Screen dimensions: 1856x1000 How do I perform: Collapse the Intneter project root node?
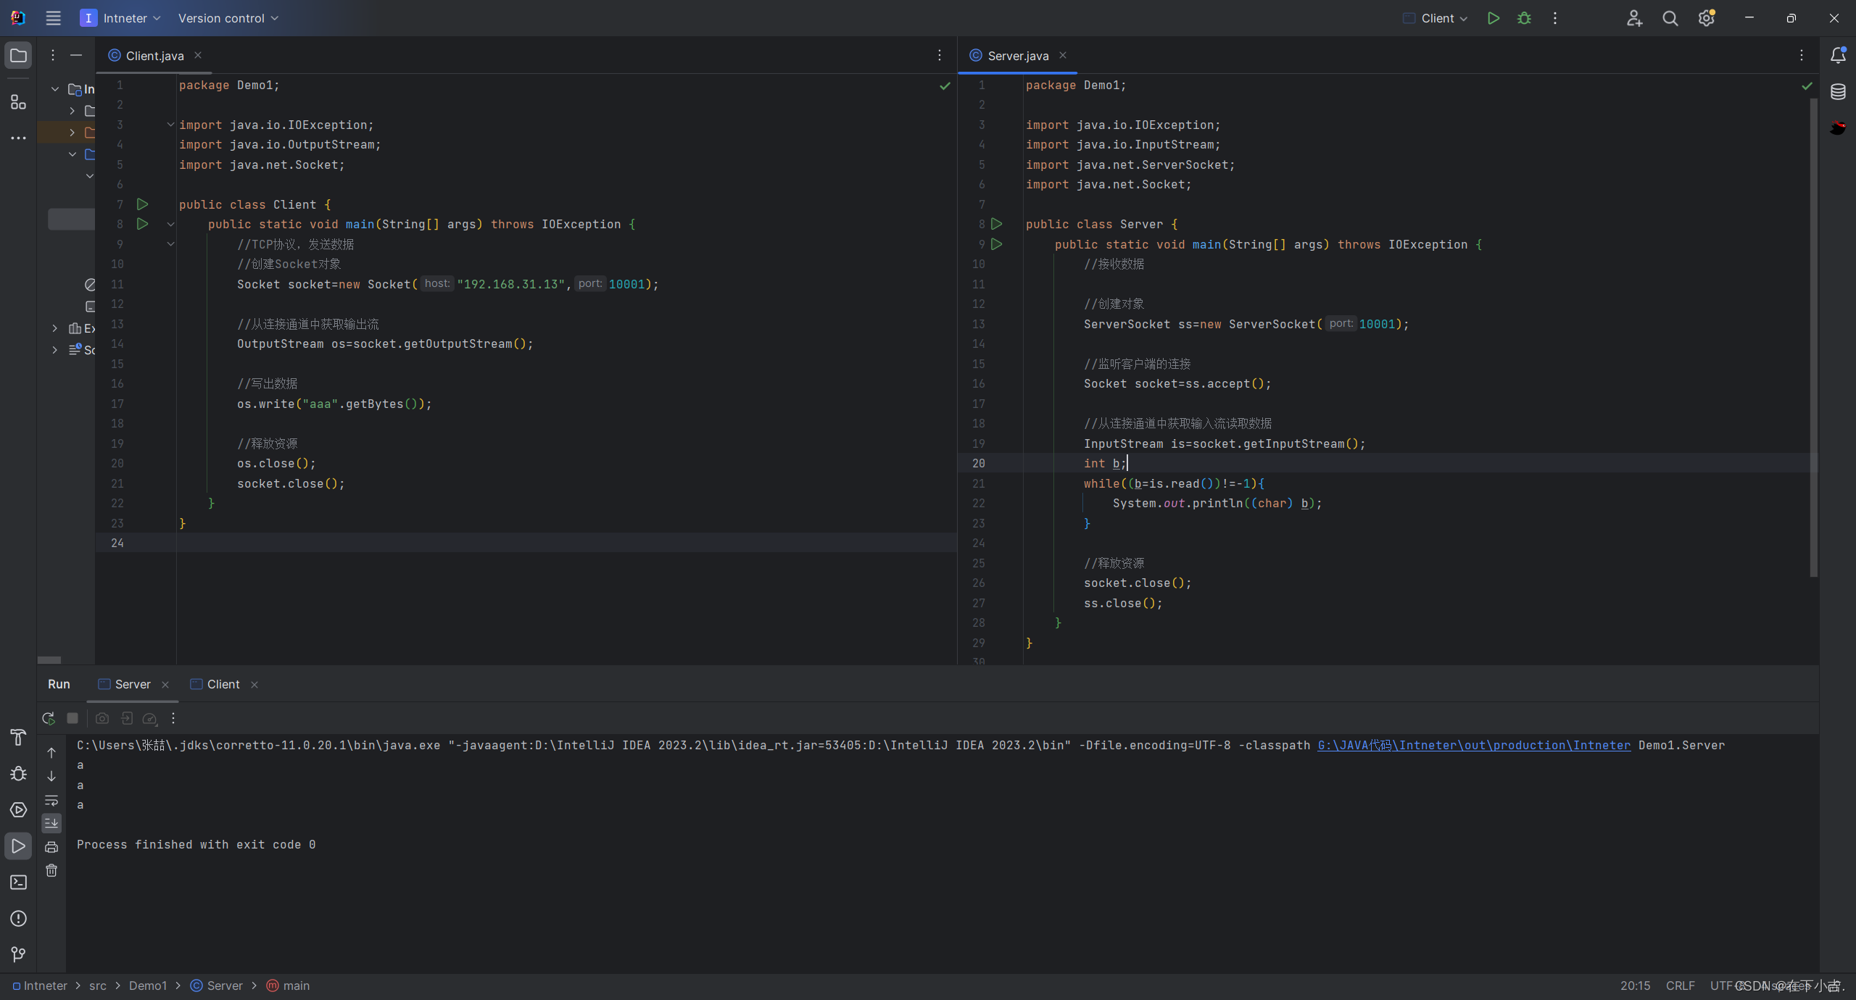pos(55,89)
